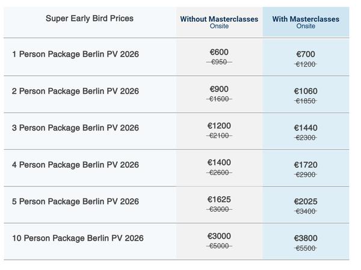Choose 5 Person Package Berlin PV 2026

[75, 201]
